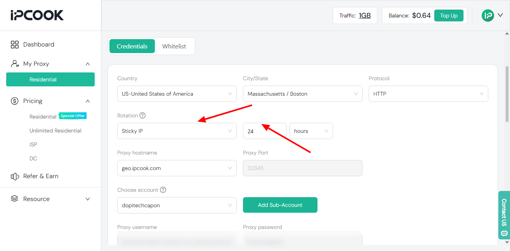Screen dimensions: 510x251
Task: Open Unlimited Residential pricing
Action: [56, 131]
